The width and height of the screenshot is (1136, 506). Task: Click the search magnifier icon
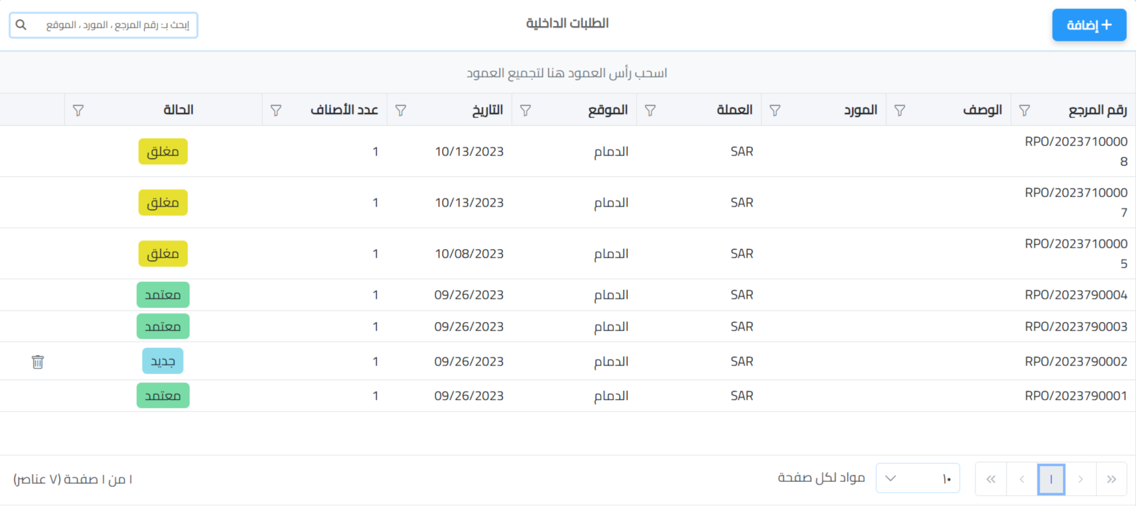21,25
